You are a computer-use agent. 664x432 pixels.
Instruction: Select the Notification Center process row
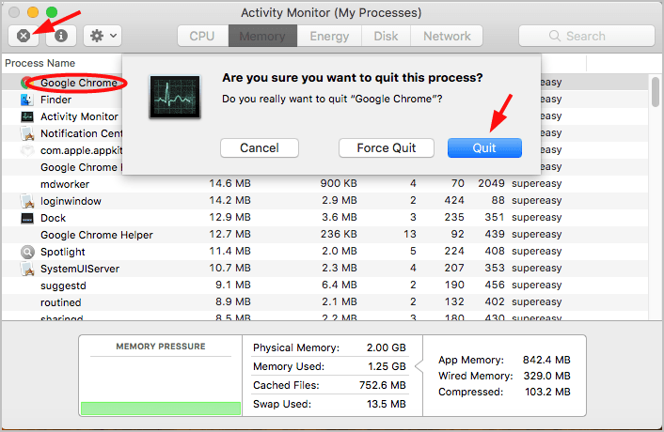click(325, 133)
